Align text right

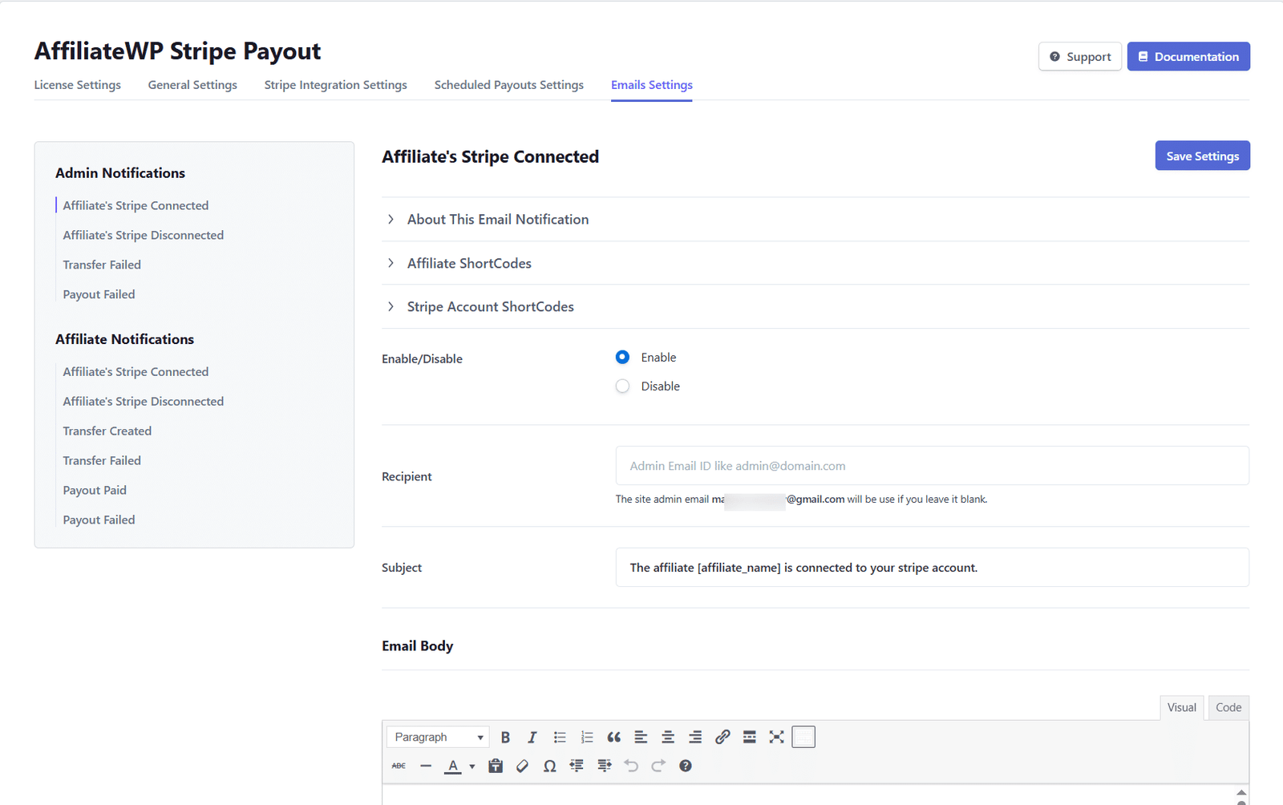(695, 737)
